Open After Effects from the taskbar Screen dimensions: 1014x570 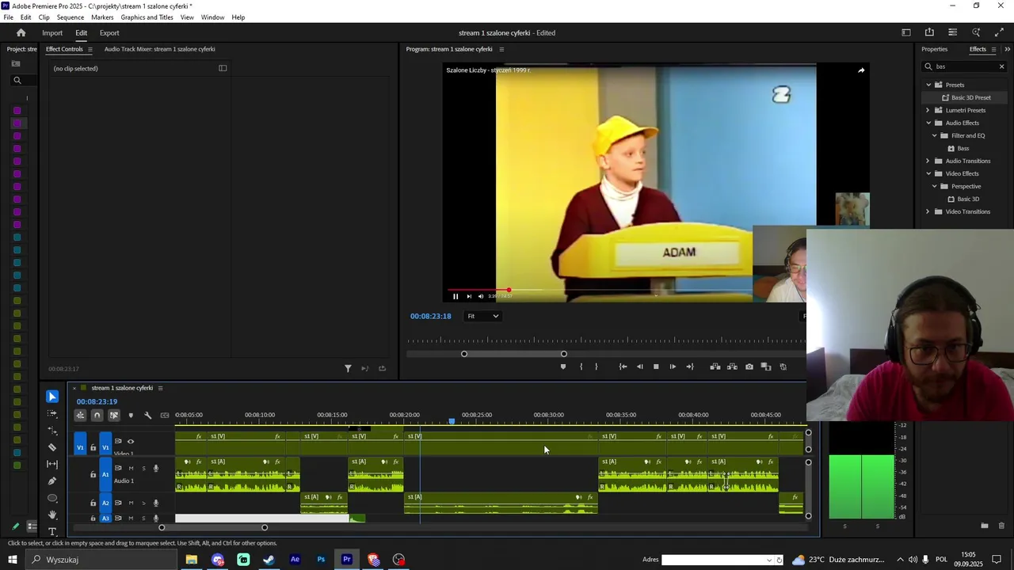click(295, 560)
